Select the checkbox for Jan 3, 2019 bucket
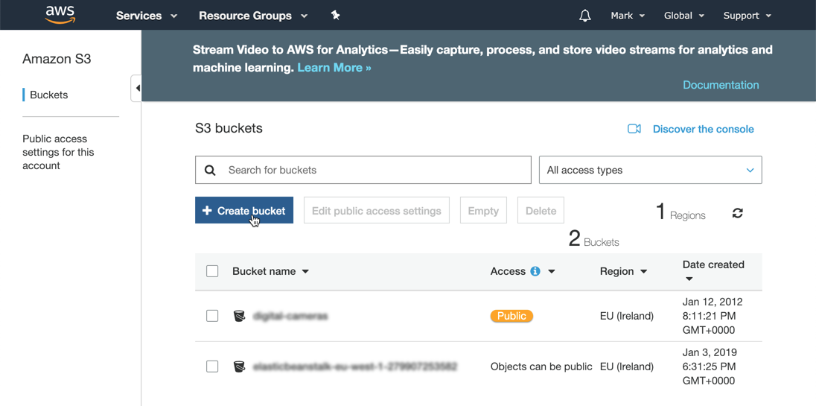The image size is (816, 406). point(212,367)
